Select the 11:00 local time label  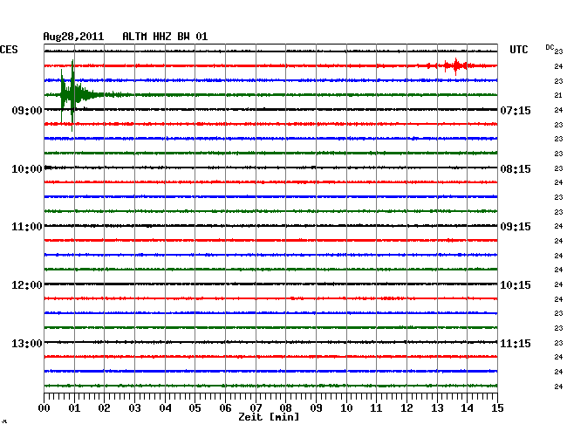point(27,227)
